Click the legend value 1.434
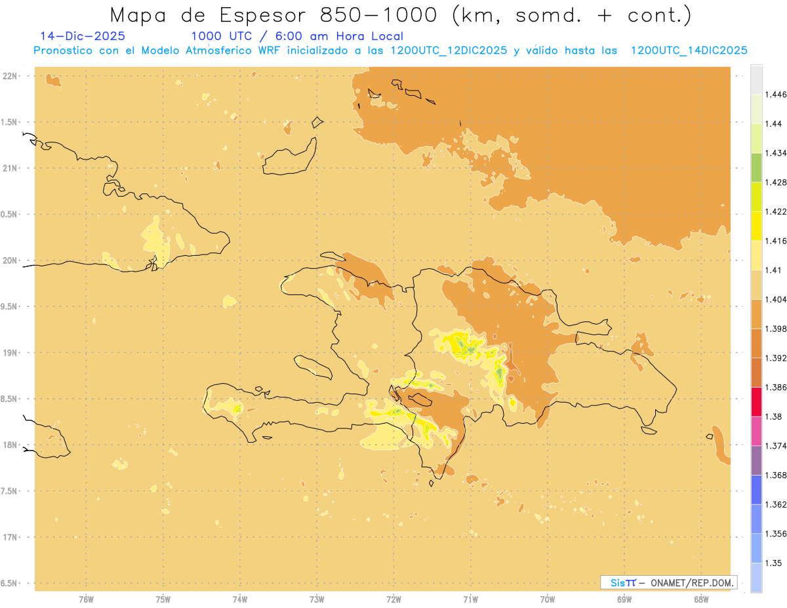The image size is (787, 608). [x=777, y=153]
